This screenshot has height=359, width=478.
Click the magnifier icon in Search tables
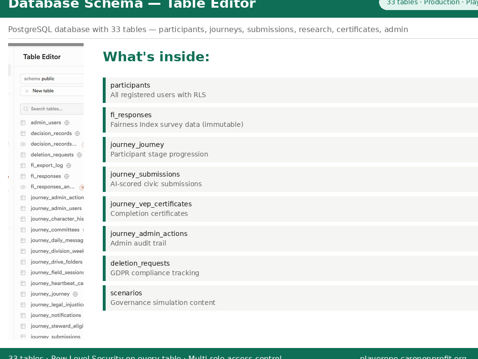(26, 109)
